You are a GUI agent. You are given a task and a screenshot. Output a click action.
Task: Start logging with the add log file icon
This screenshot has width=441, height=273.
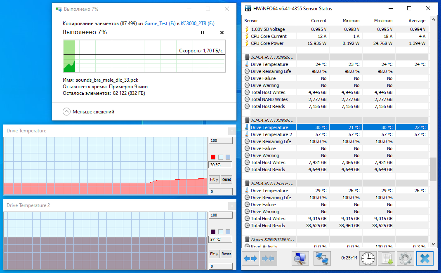point(387,259)
